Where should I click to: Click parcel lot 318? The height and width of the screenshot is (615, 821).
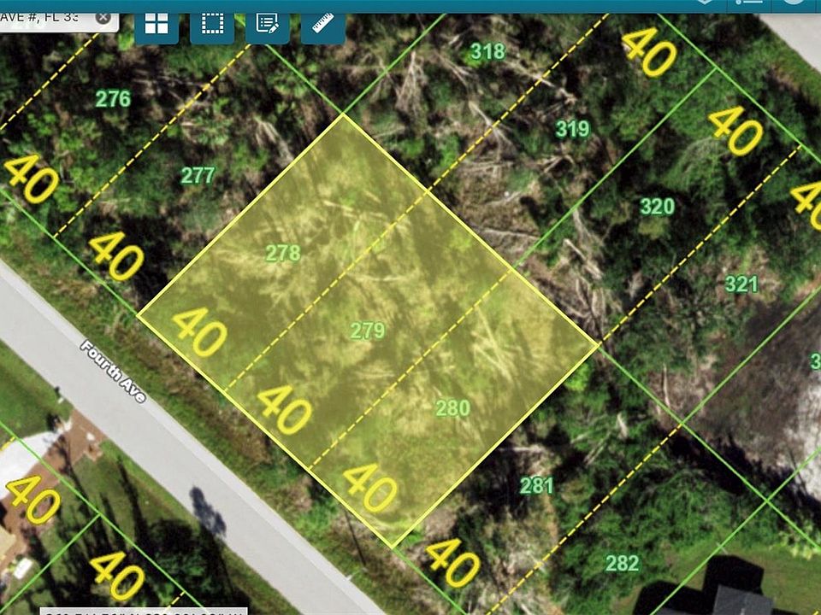click(x=487, y=51)
